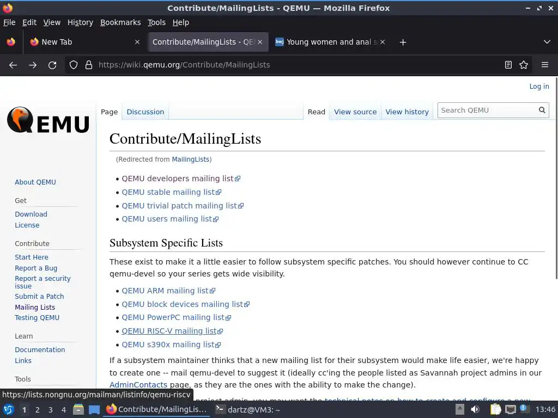Switch to dartz@VM3 terminal in taskbar
This screenshot has width=558, height=418.
248,410
